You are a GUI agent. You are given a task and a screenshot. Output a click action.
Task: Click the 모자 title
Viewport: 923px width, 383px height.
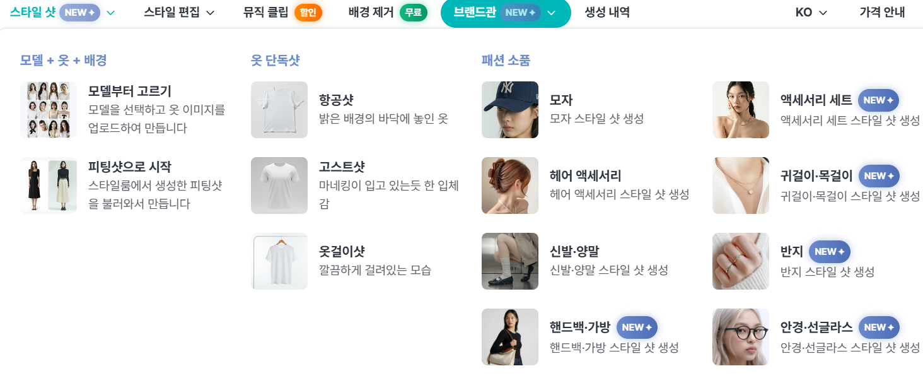[x=561, y=100]
